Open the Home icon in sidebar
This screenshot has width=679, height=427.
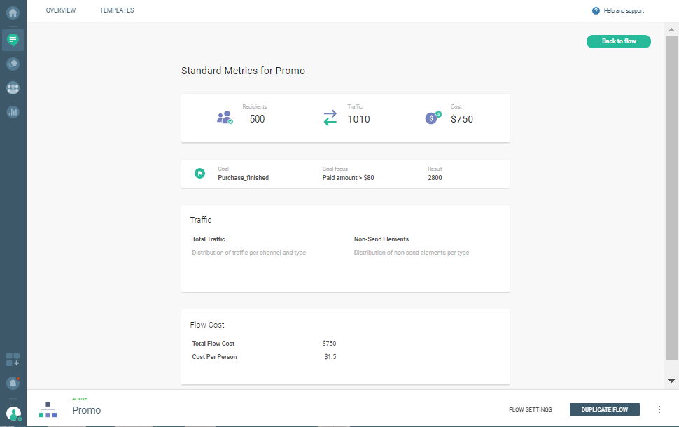(x=13, y=12)
